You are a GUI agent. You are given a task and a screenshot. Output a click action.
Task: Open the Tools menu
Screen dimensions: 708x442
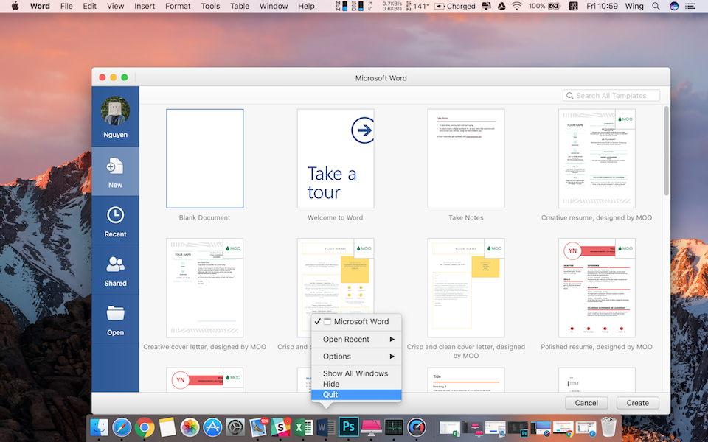tap(210, 7)
